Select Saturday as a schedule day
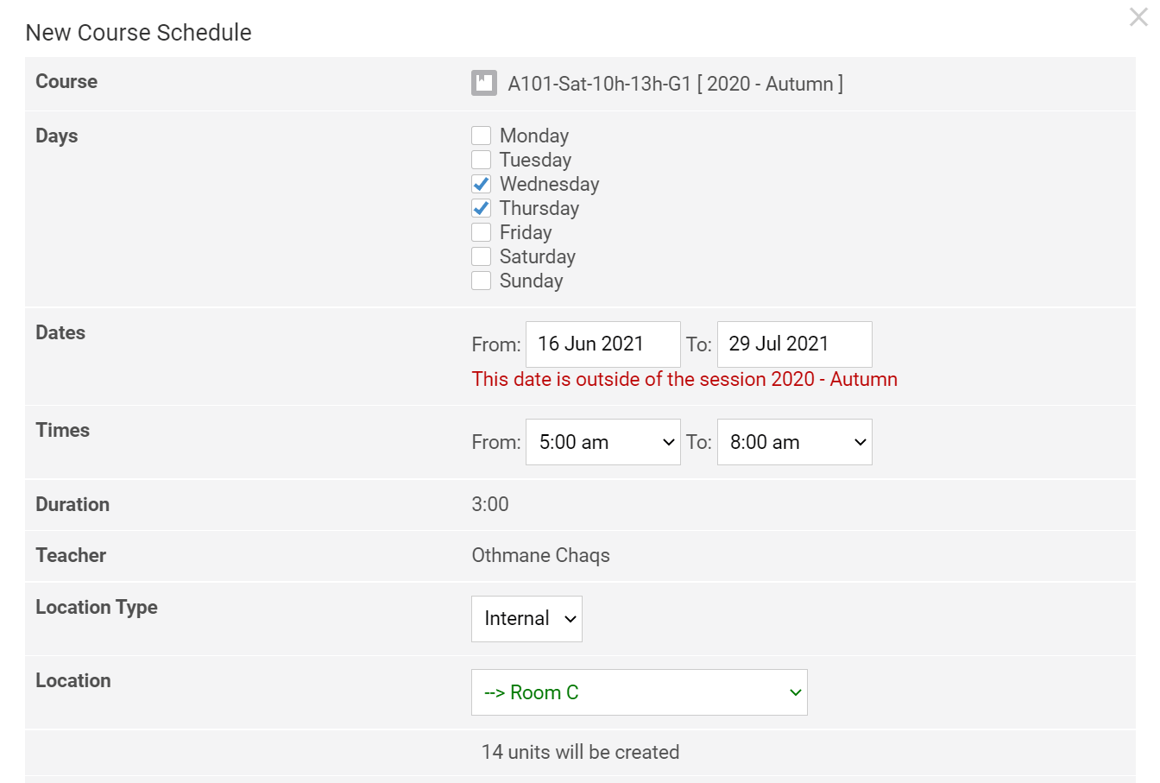1160x783 pixels. (482, 256)
